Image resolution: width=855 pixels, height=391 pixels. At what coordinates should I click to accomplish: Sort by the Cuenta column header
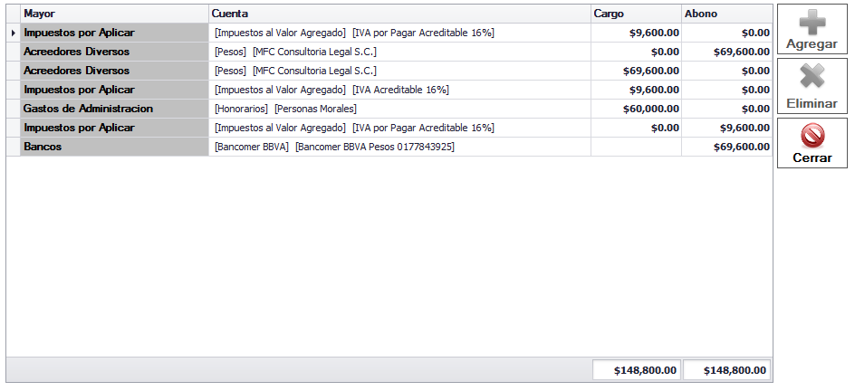pos(399,14)
